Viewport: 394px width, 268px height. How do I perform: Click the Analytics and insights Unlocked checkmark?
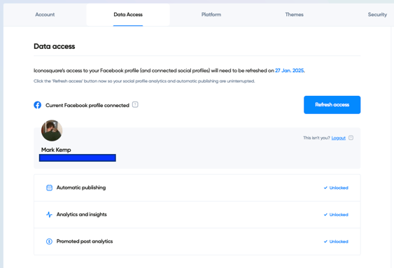325,215
